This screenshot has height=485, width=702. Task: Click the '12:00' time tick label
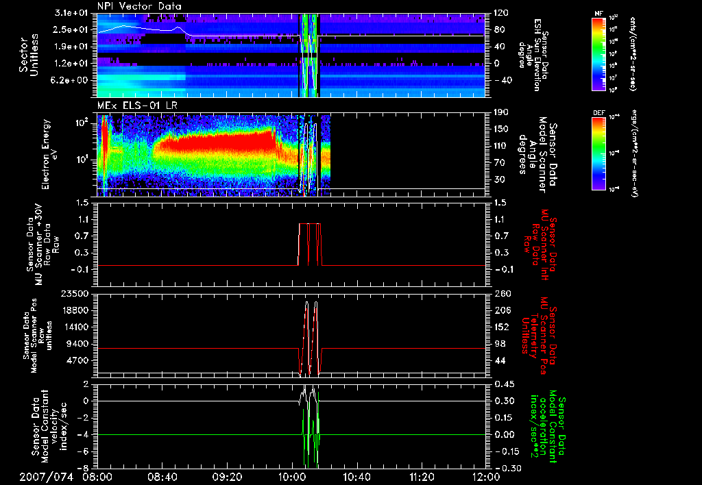tap(485, 477)
